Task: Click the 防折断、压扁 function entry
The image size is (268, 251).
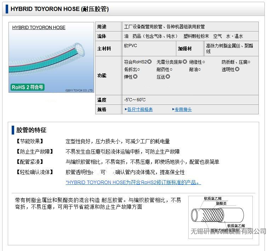Action: tap(236, 62)
